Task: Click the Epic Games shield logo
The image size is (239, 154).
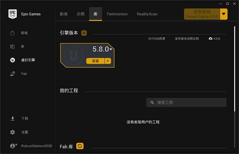Action: pos(13,14)
